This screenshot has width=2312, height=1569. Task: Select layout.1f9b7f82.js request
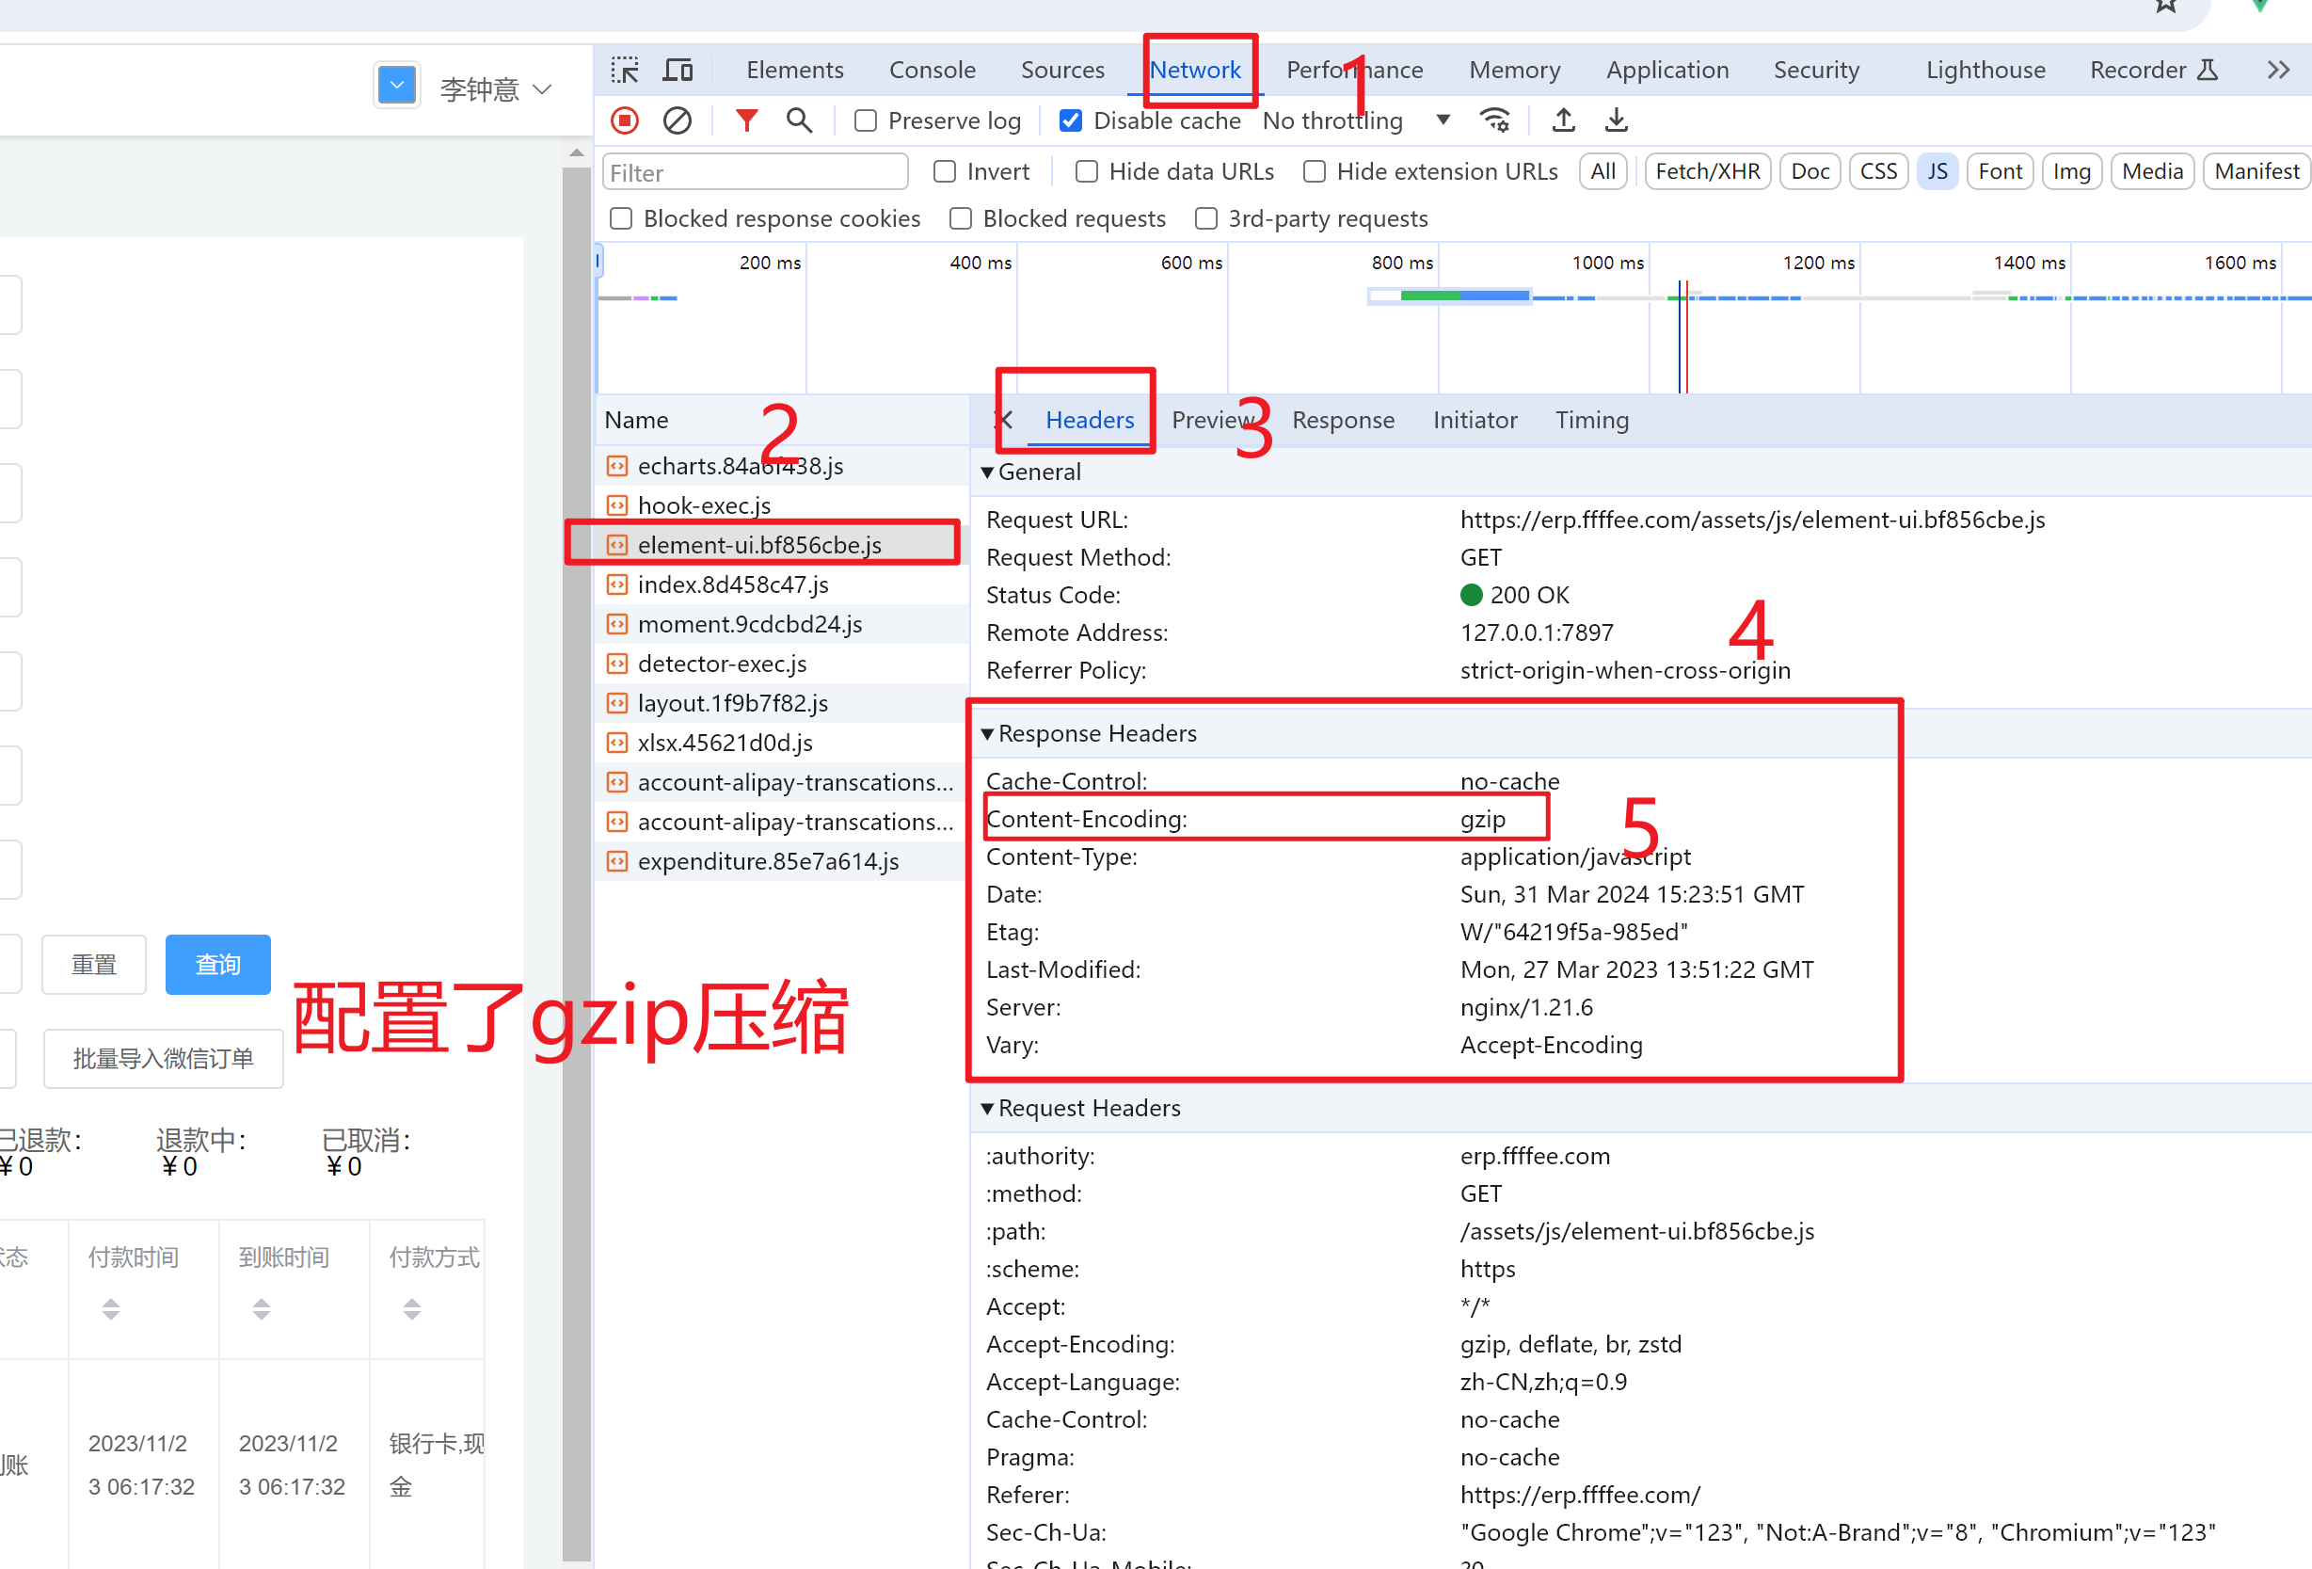pyautogui.click(x=781, y=702)
